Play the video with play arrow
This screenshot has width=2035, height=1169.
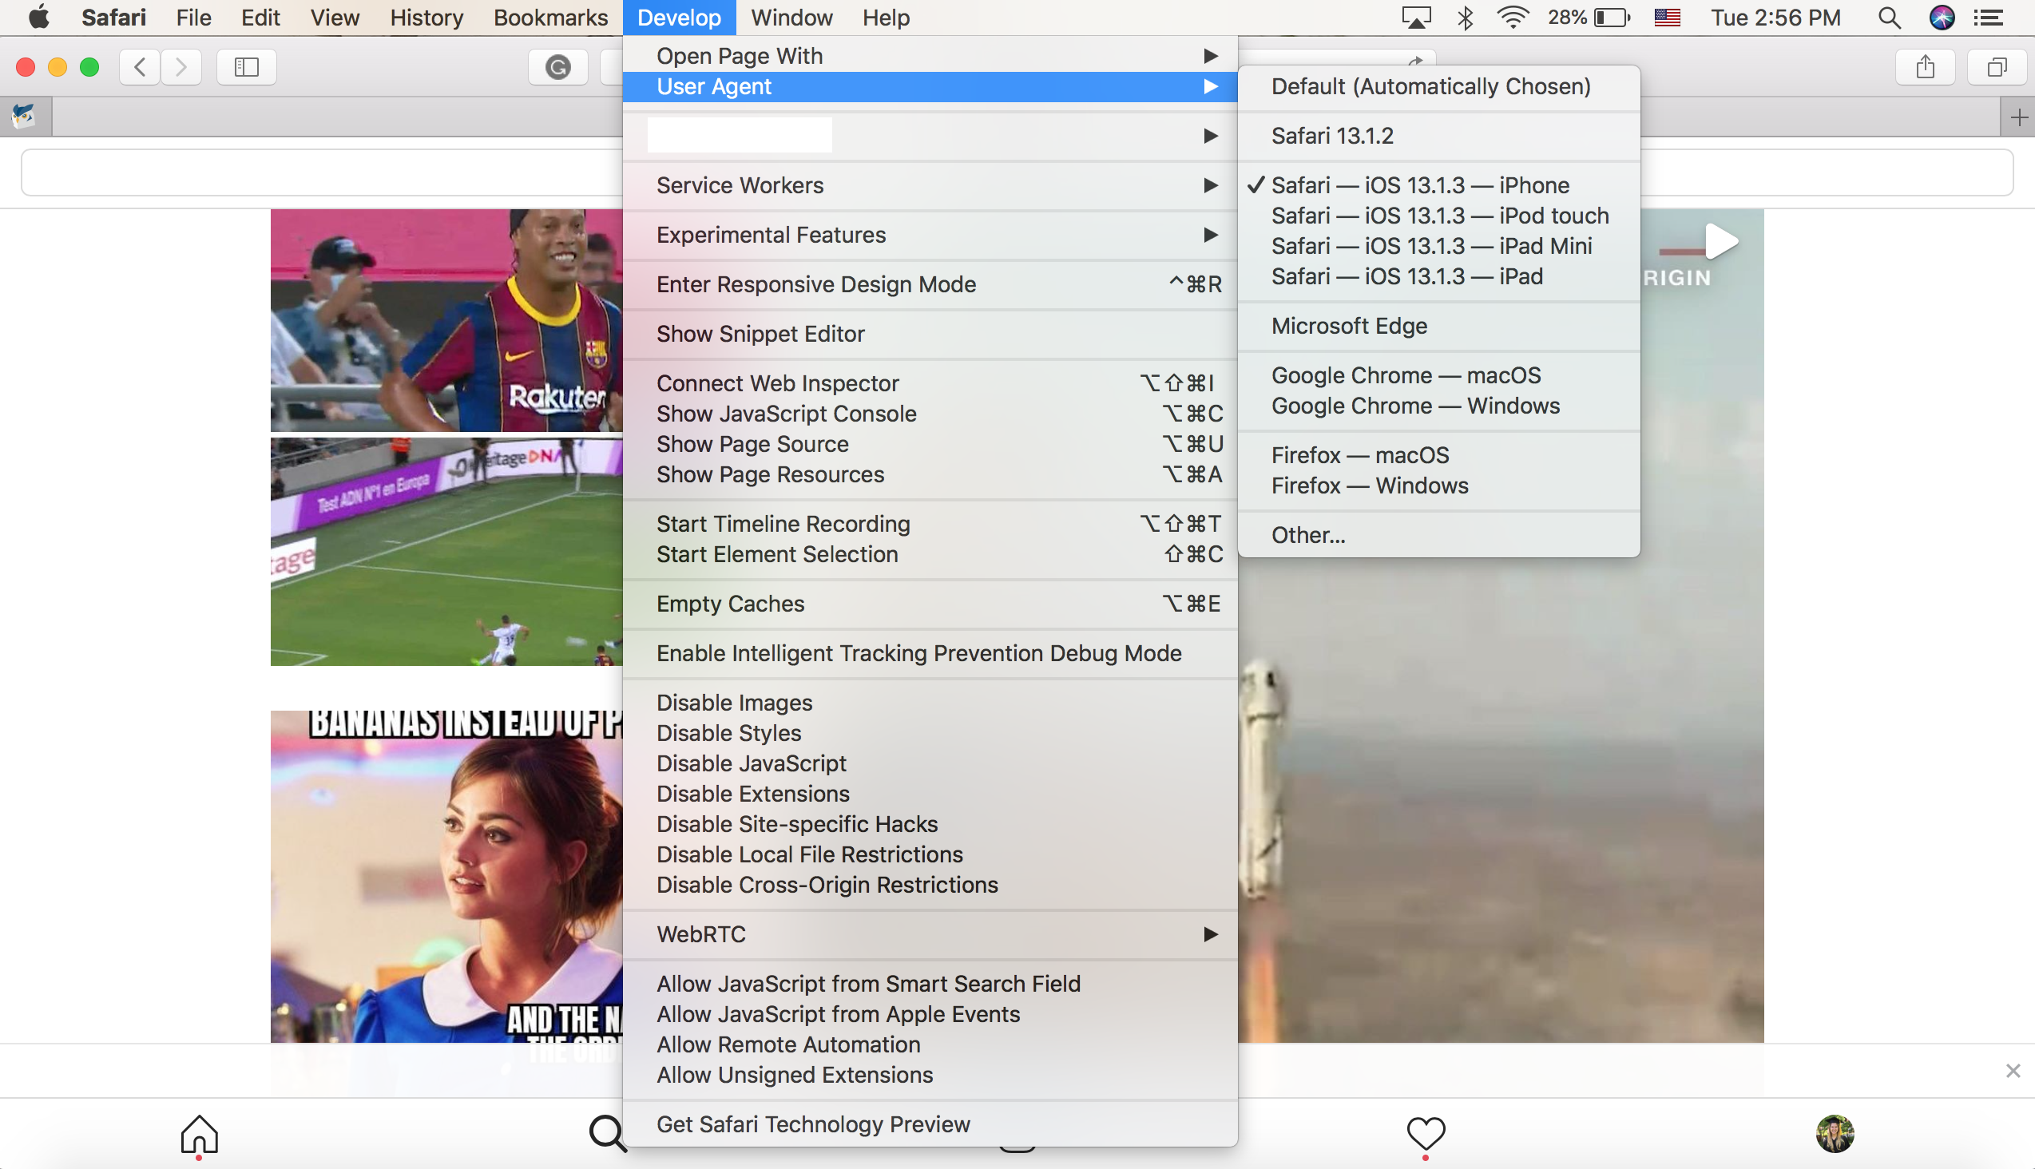click(1721, 242)
